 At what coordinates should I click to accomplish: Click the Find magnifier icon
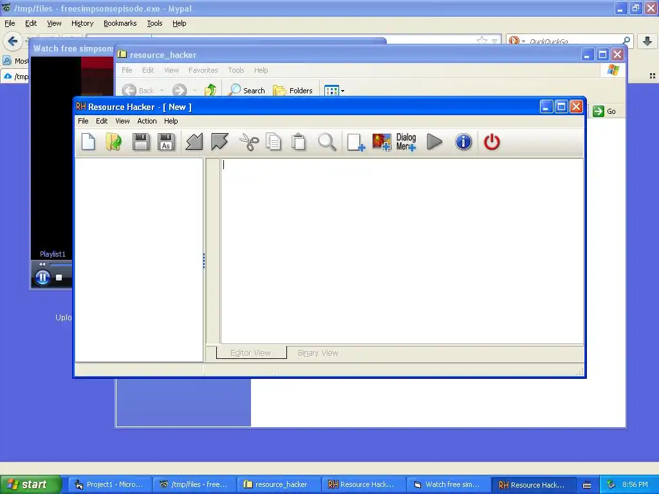[x=326, y=142]
